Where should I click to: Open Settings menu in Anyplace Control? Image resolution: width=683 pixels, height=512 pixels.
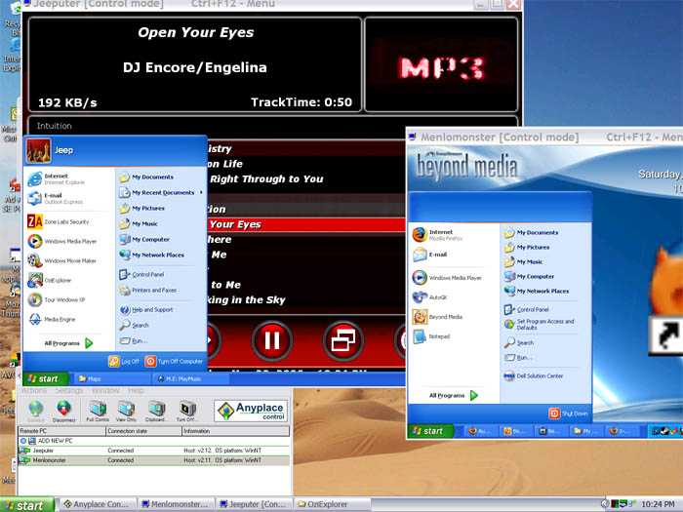coord(69,391)
